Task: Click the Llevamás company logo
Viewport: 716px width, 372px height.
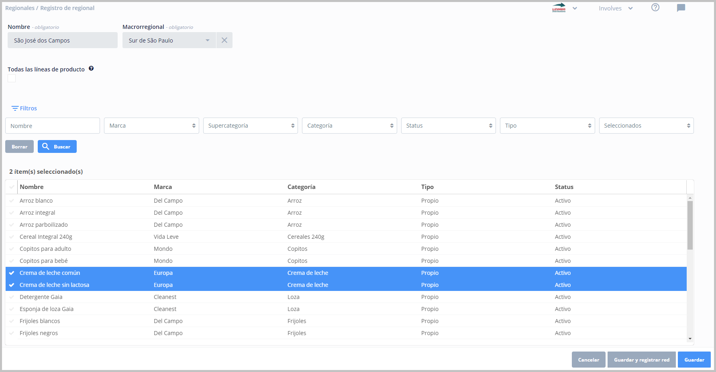Action: 559,8
